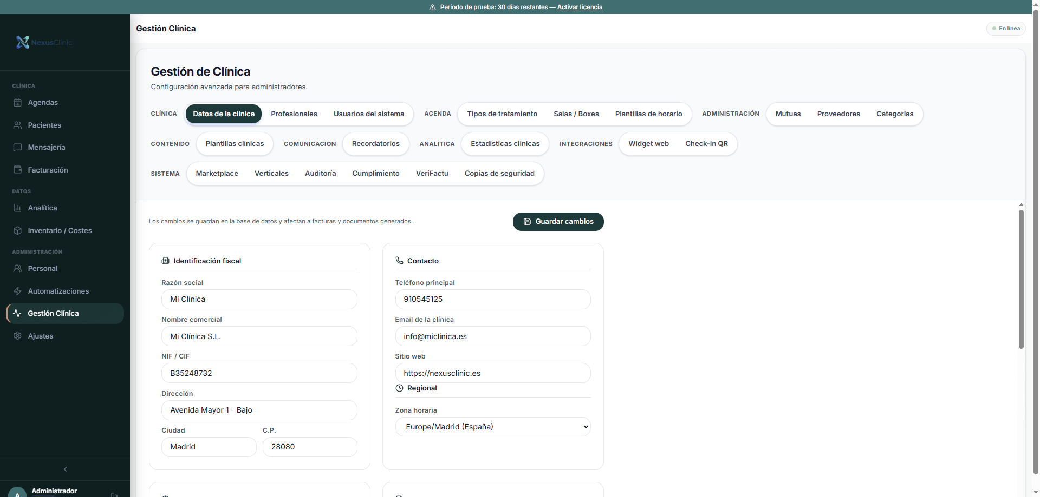
Task: Click the Razón social input field
Action: [x=259, y=300]
